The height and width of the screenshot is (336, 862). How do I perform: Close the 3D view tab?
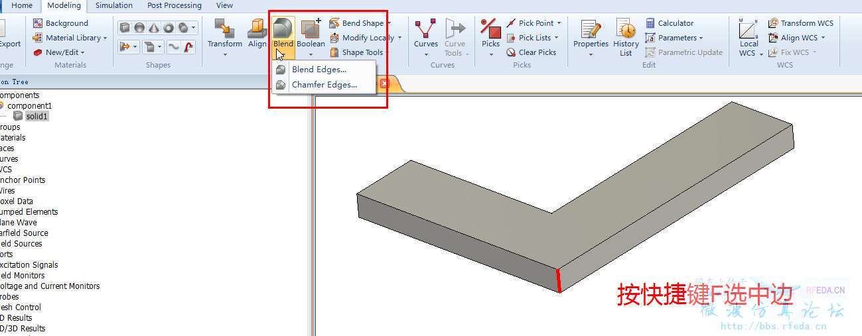pyautogui.click(x=384, y=84)
